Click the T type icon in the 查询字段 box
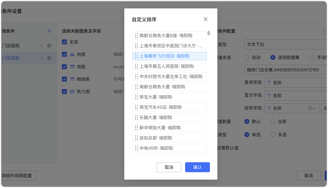 coord(269,83)
